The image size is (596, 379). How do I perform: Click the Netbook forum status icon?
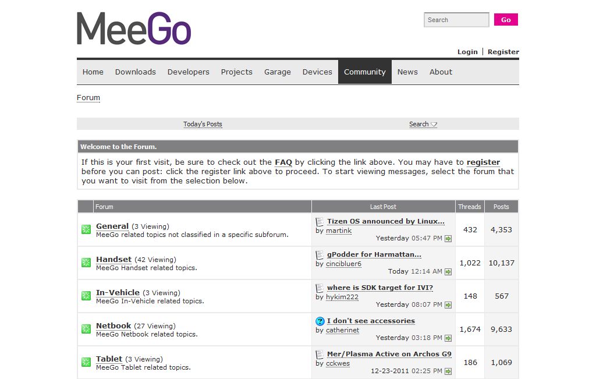(86, 329)
